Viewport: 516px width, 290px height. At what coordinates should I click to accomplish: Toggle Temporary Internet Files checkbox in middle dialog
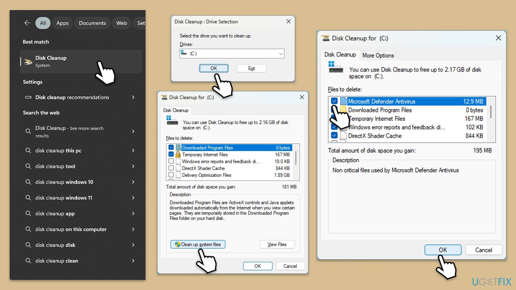[x=171, y=155]
